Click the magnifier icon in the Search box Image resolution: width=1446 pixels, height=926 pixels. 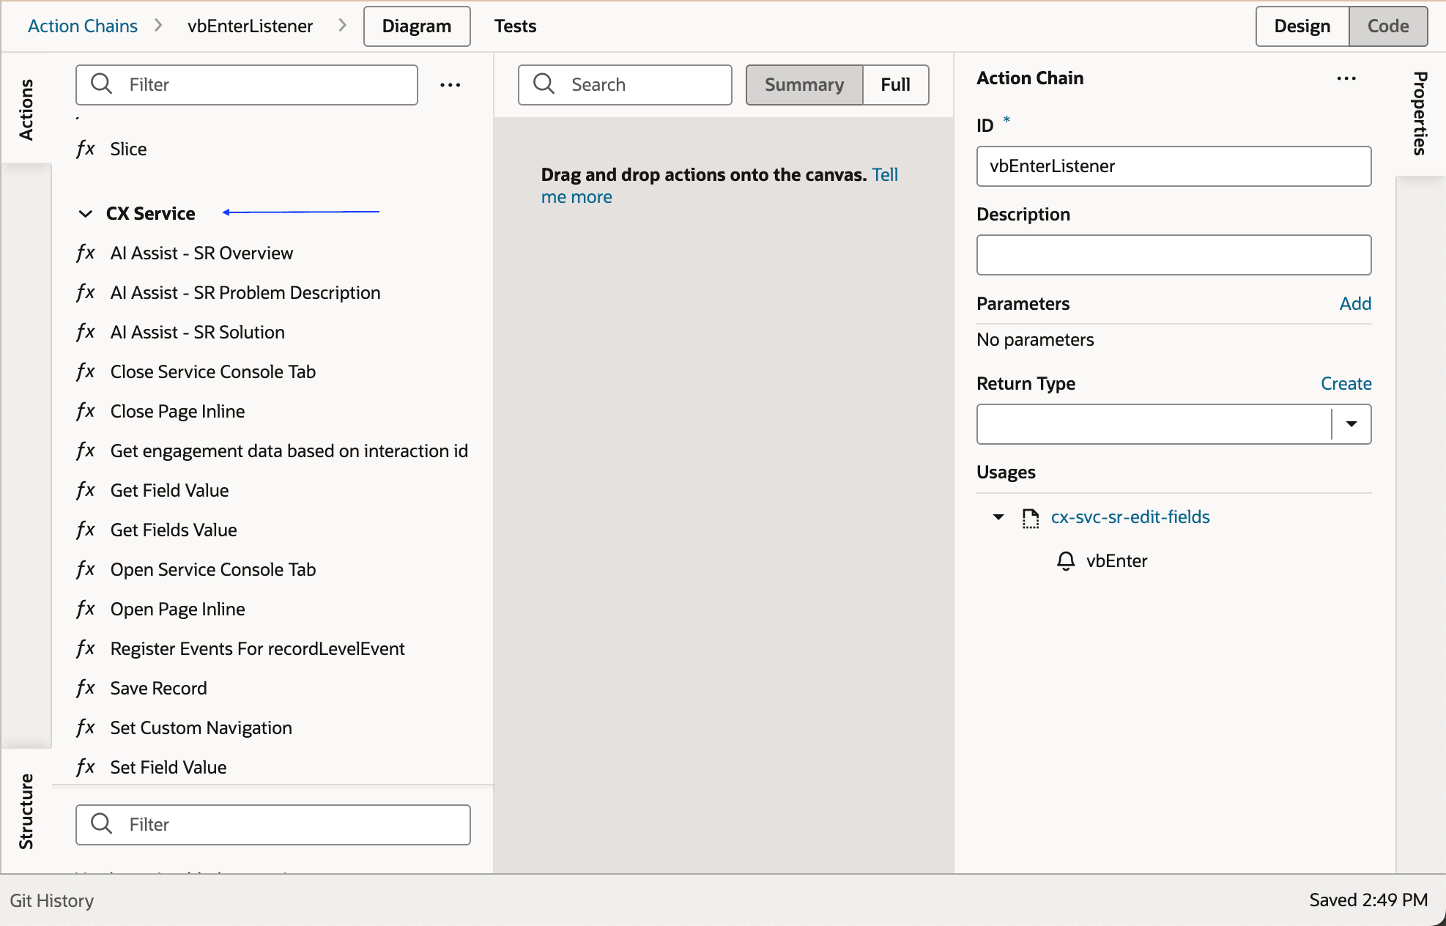coord(544,84)
